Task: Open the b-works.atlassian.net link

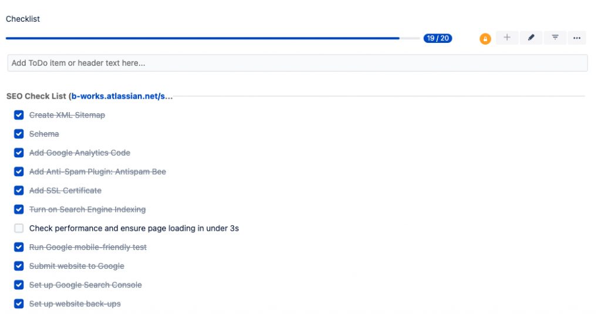Action: (122, 96)
